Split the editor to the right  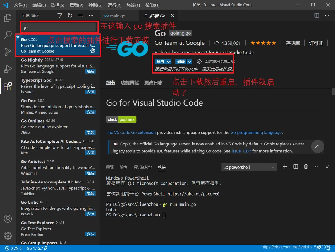[317, 16]
